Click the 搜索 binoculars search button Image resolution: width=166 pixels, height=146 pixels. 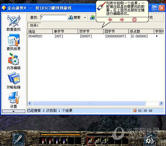[x=75, y=18]
